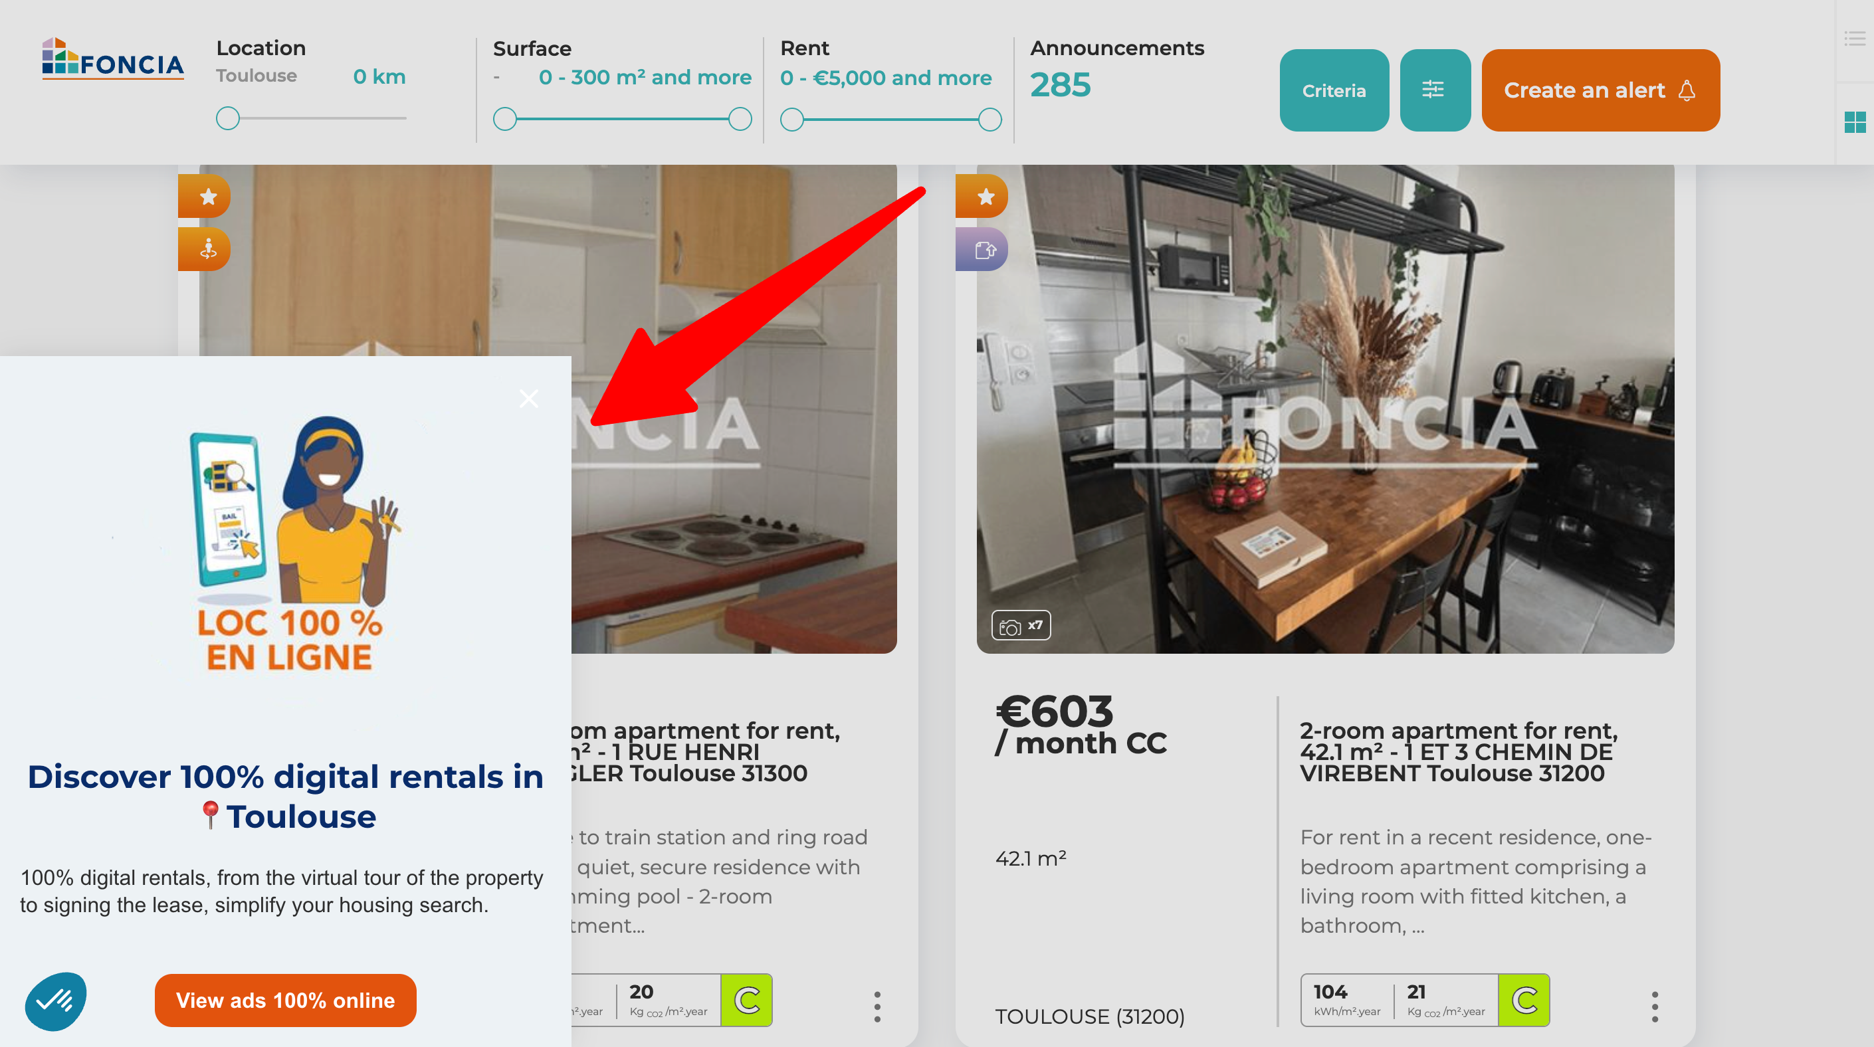
Task: Open the 2-room apartment Chemin de Virebent title
Action: 1459,752
